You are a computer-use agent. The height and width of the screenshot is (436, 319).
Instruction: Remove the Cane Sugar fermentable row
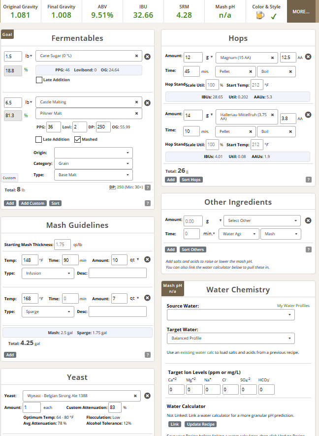click(147, 57)
